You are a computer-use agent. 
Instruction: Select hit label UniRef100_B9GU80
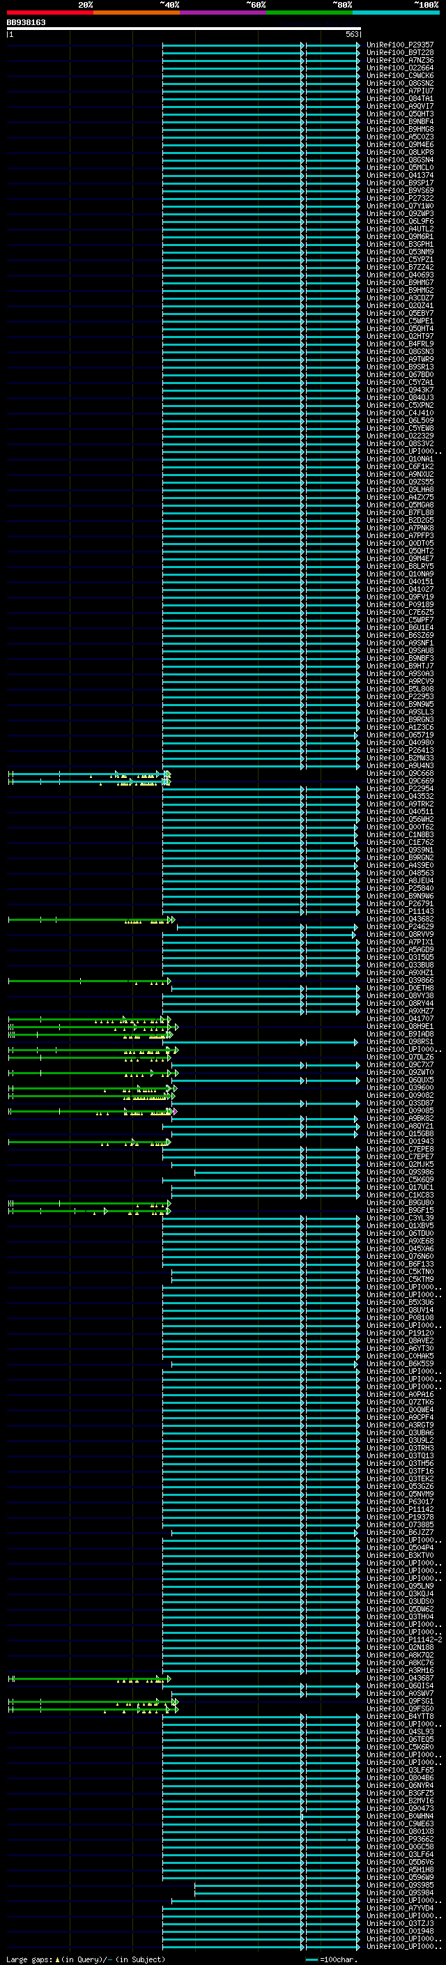[x=400, y=1203]
